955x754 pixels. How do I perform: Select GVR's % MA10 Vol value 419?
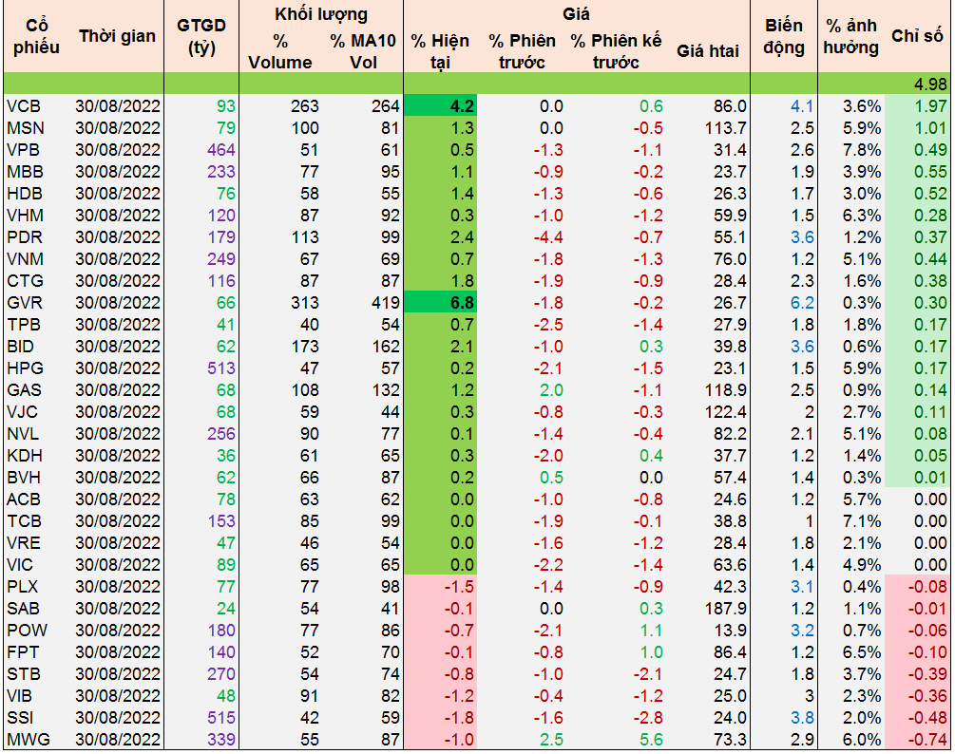coord(386,302)
